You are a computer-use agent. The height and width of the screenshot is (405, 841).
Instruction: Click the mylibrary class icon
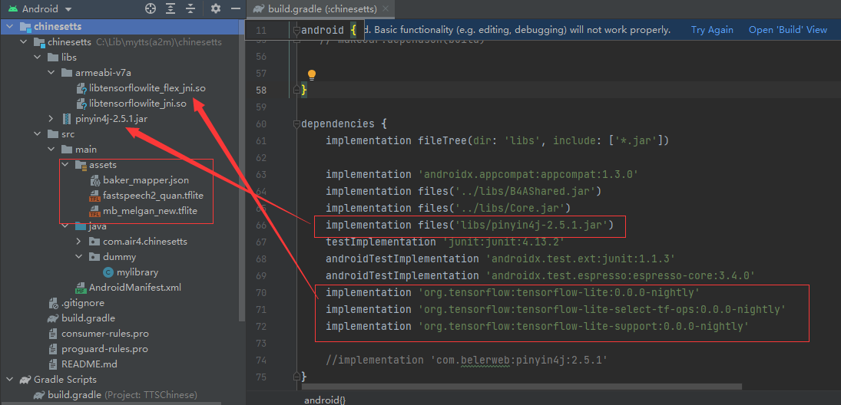point(108,272)
